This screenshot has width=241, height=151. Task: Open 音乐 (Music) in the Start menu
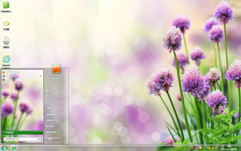click(48, 96)
